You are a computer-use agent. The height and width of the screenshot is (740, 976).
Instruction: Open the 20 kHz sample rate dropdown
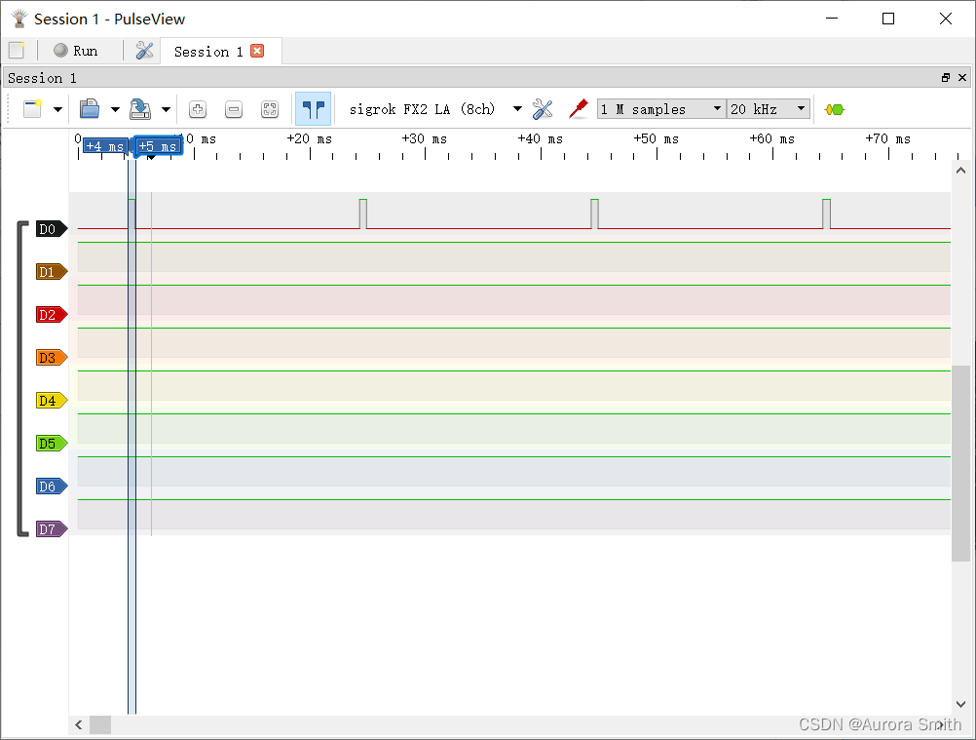(x=769, y=109)
